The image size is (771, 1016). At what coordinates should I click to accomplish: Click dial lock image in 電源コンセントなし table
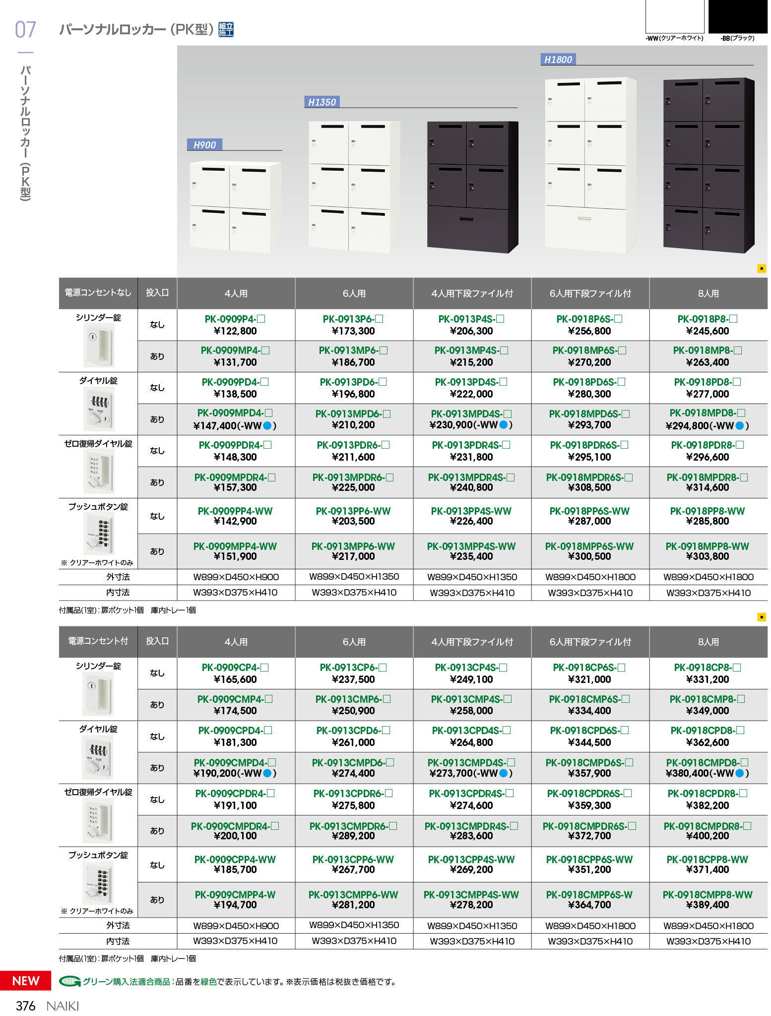pyautogui.click(x=99, y=409)
